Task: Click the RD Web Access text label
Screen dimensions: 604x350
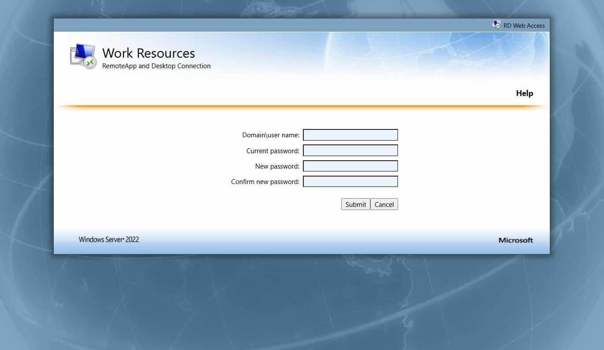Action: coord(524,26)
